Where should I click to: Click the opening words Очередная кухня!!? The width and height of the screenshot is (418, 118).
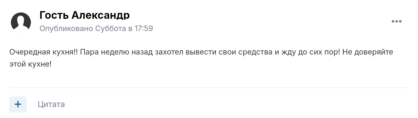pyautogui.click(x=44, y=52)
